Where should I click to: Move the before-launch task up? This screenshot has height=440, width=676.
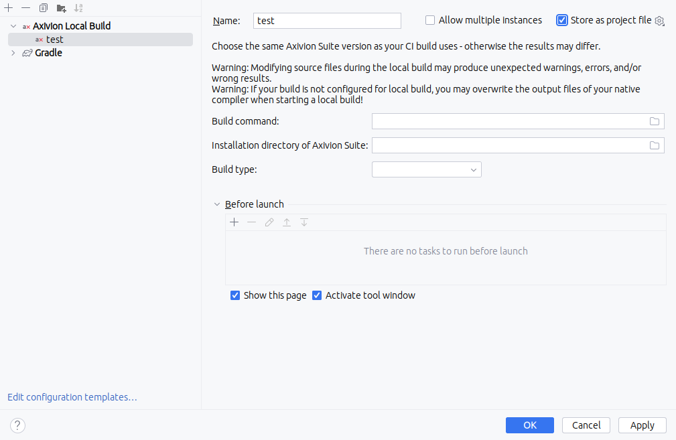point(287,222)
